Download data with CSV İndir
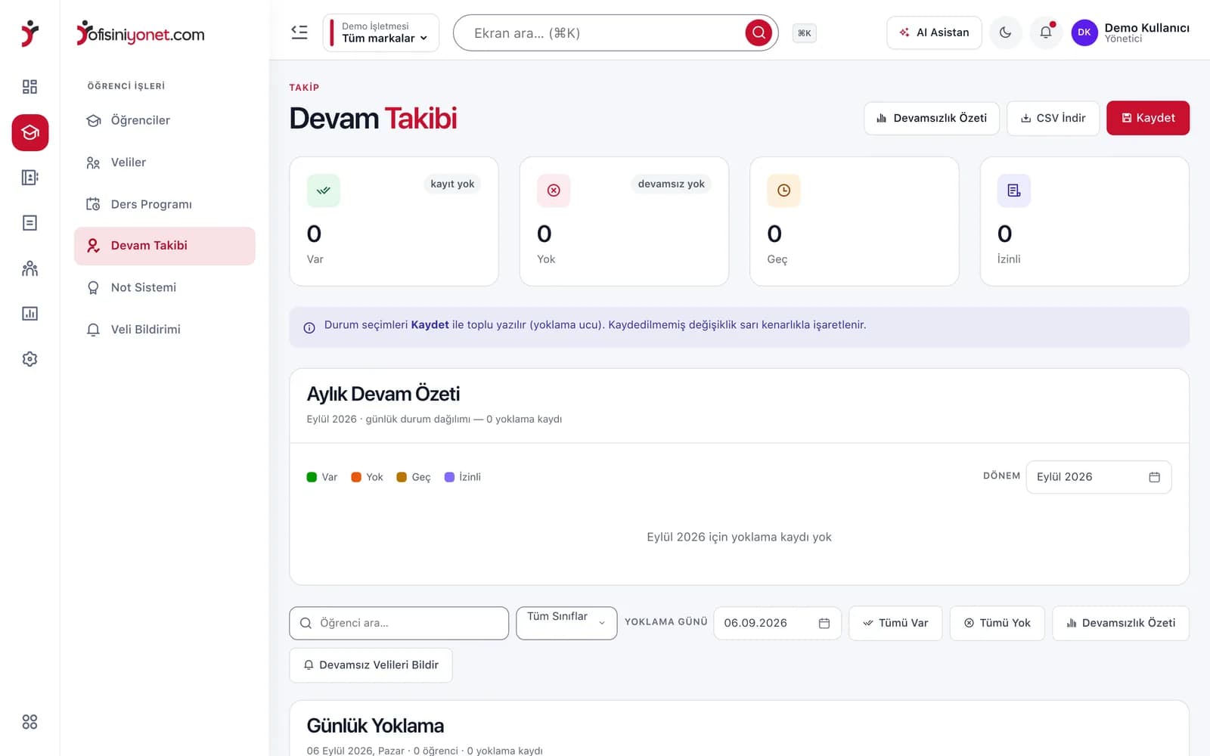The width and height of the screenshot is (1210, 756). 1053,118
